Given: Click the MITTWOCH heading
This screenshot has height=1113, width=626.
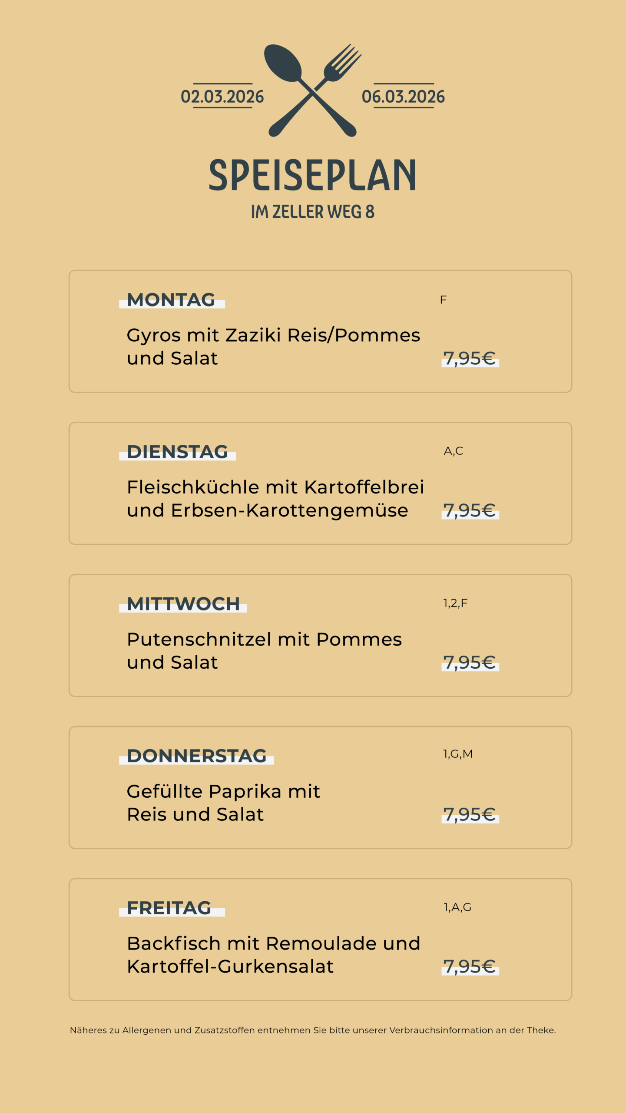Looking at the screenshot, I should (x=183, y=604).
